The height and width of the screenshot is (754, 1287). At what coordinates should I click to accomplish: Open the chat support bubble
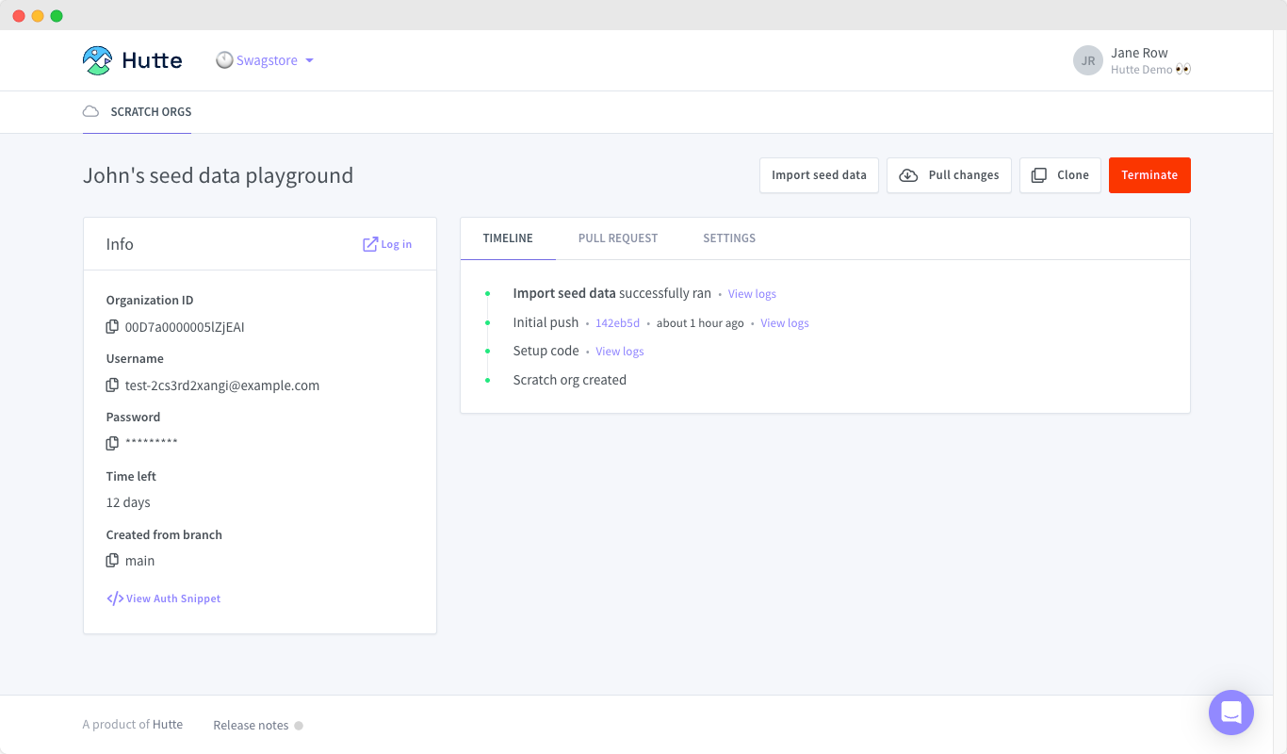click(x=1231, y=713)
